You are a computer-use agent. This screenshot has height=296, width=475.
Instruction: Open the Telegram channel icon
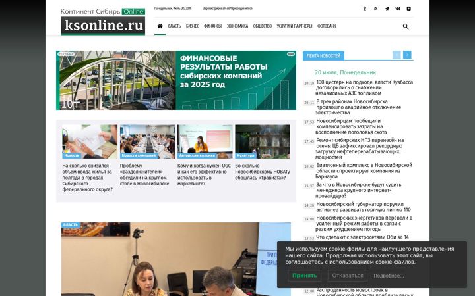(387, 9)
